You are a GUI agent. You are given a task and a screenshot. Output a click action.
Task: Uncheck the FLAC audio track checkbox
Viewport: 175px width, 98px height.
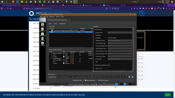(52, 55)
